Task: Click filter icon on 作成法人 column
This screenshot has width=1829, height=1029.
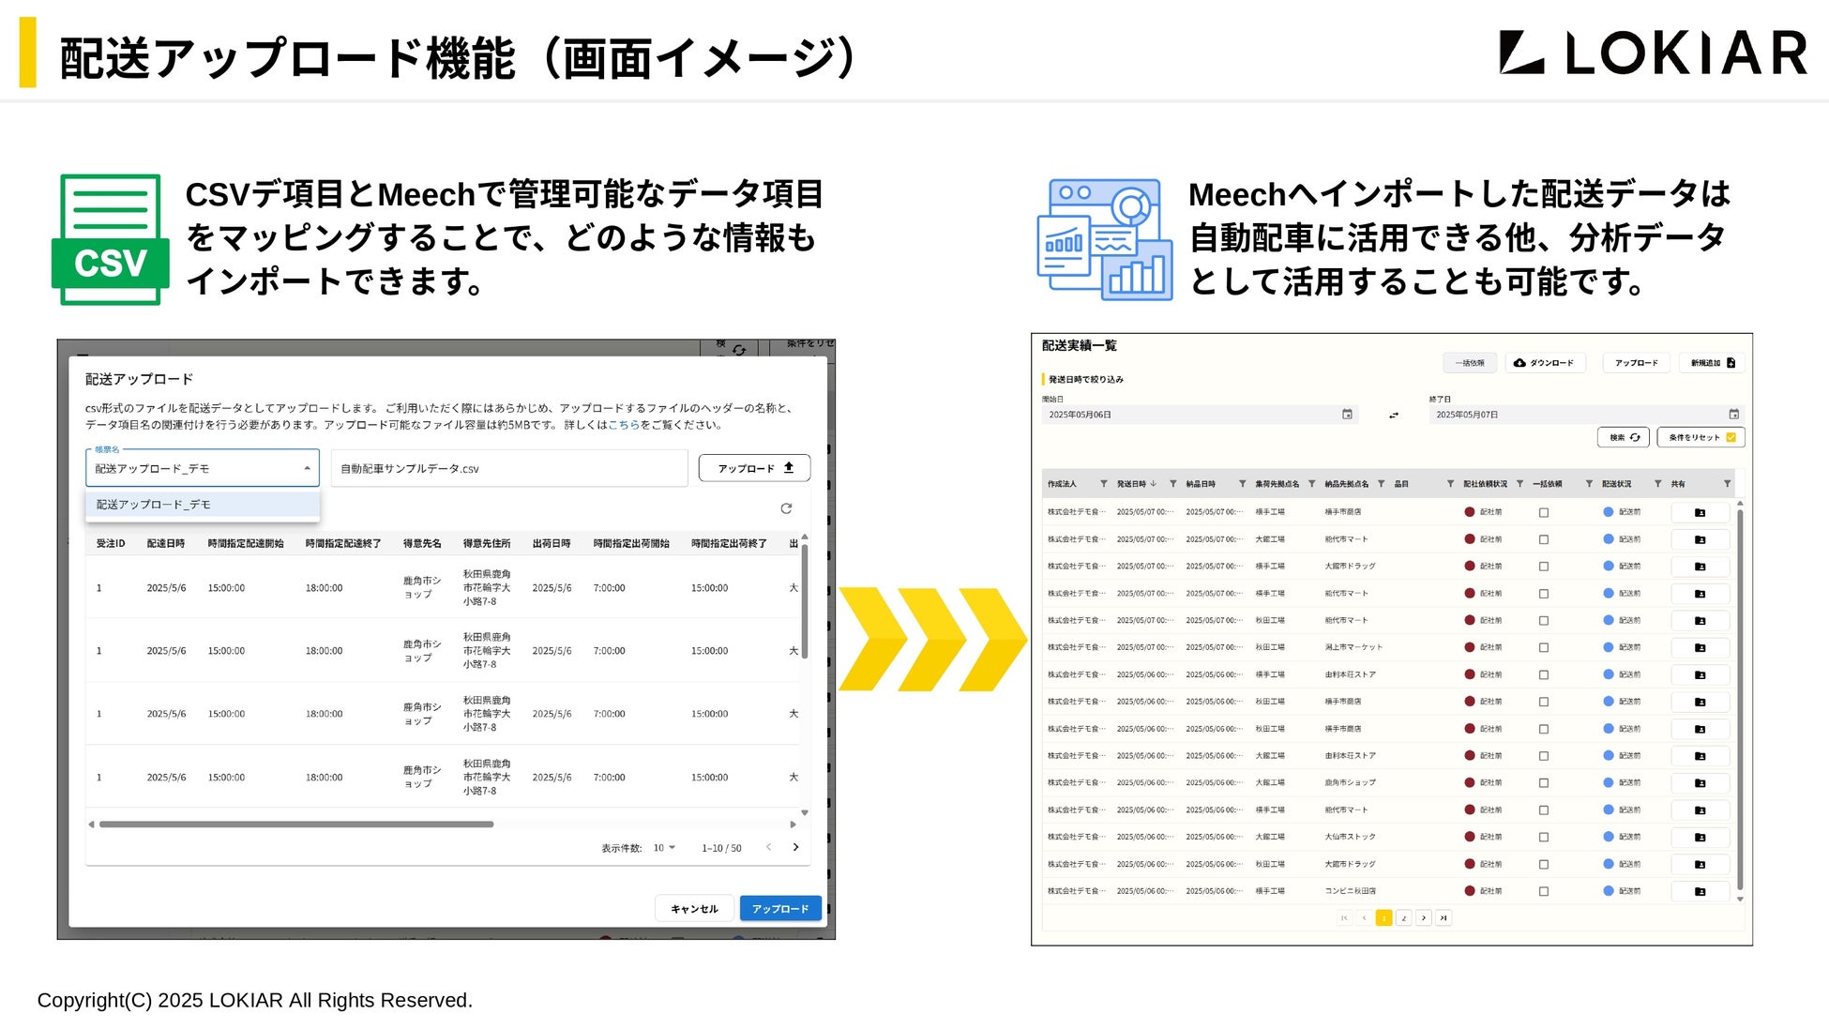Action: coord(1103,484)
